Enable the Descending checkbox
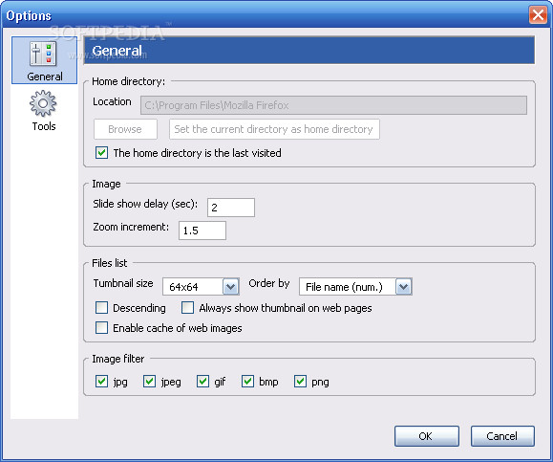Image resolution: width=553 pixels, height=462 pixels. [x=101, y=308]
